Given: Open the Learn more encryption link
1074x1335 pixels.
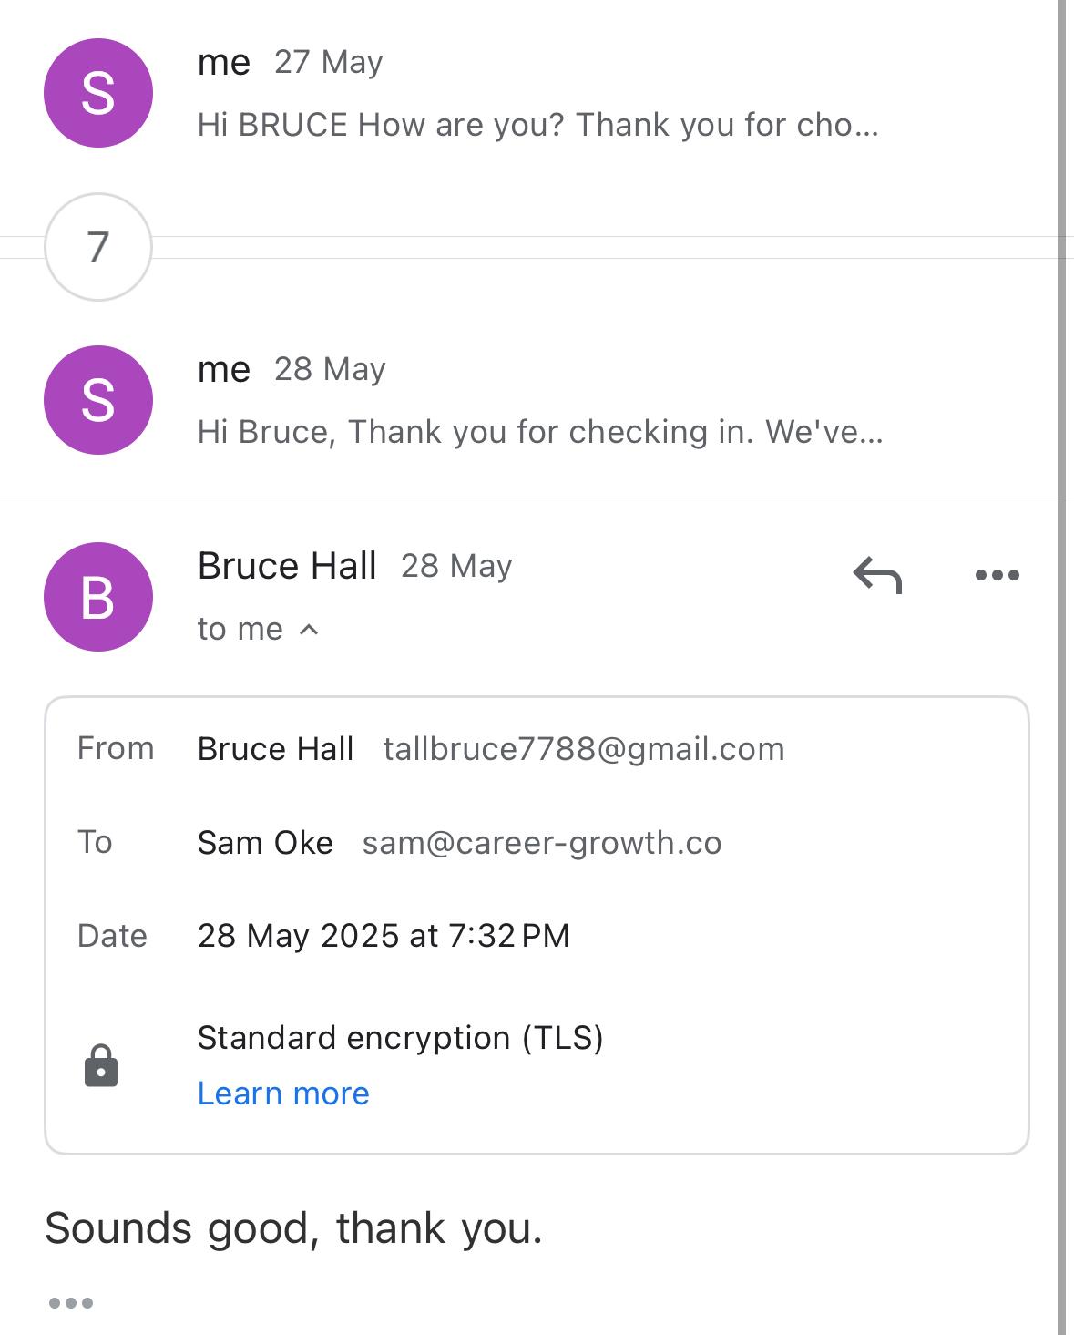Looking at the screenshot, I should point(283,1094).
